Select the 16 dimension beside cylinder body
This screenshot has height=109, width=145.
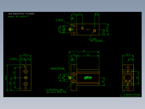[103, 82]
